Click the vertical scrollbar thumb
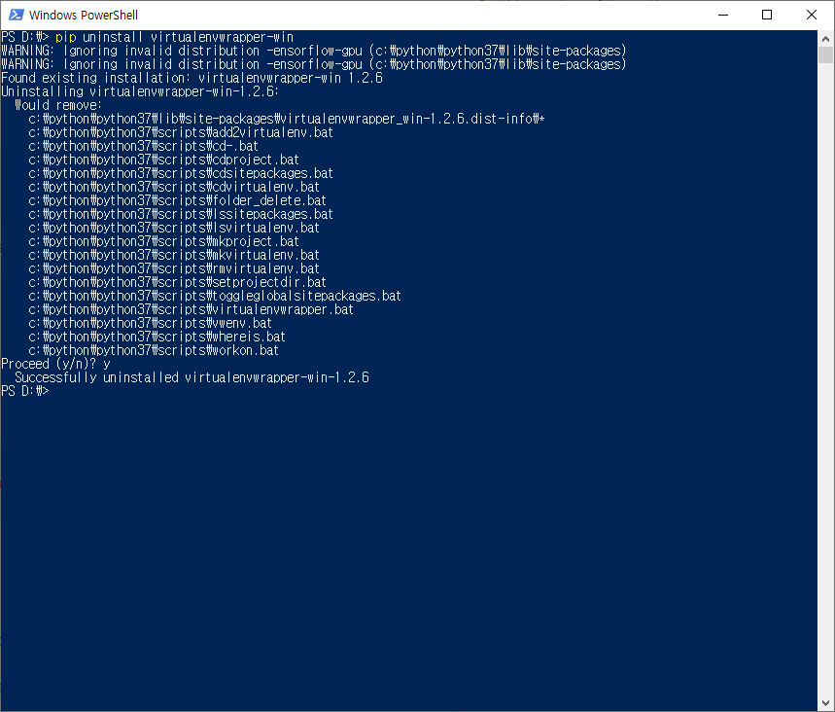Screen dimensions: 835x712 (x=825, y=54)
